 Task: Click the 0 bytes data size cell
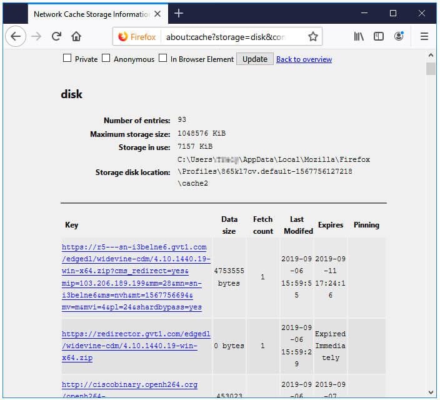pos(229,346)
